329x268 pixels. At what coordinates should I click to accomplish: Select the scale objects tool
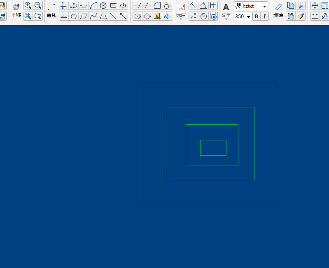coord(324,6)
